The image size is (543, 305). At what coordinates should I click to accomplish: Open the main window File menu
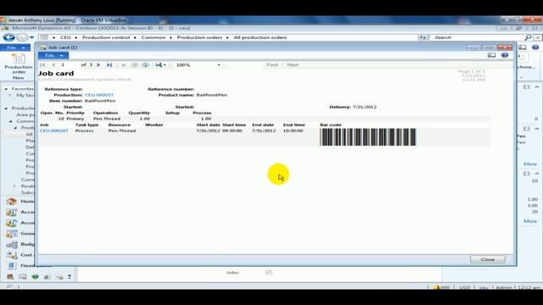pyautogui.click(x=15, y=47)
